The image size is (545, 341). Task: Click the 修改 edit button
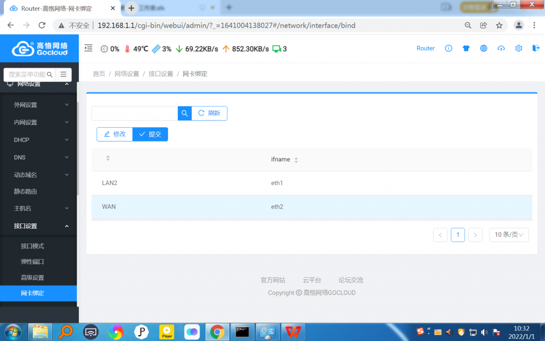pyautogui.click(x=115, y=134)
